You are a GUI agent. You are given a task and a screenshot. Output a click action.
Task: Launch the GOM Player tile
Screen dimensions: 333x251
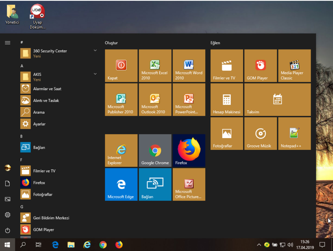[x=261, y=66]
